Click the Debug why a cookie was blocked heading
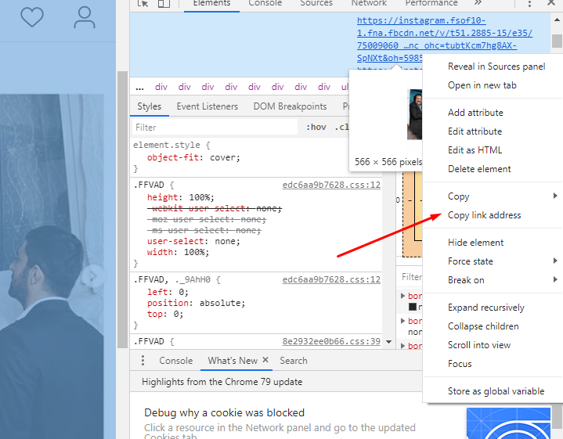563x439 pixels. point(224,413)
